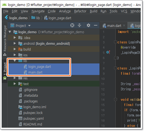Open the Navigate menu

click(x=38, y=11)
